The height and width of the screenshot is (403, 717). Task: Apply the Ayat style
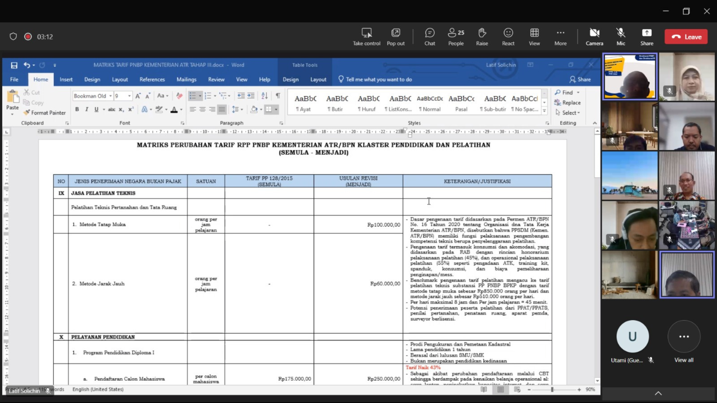[305, 103]
